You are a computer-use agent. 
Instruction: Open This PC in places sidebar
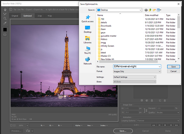[87, 50]
